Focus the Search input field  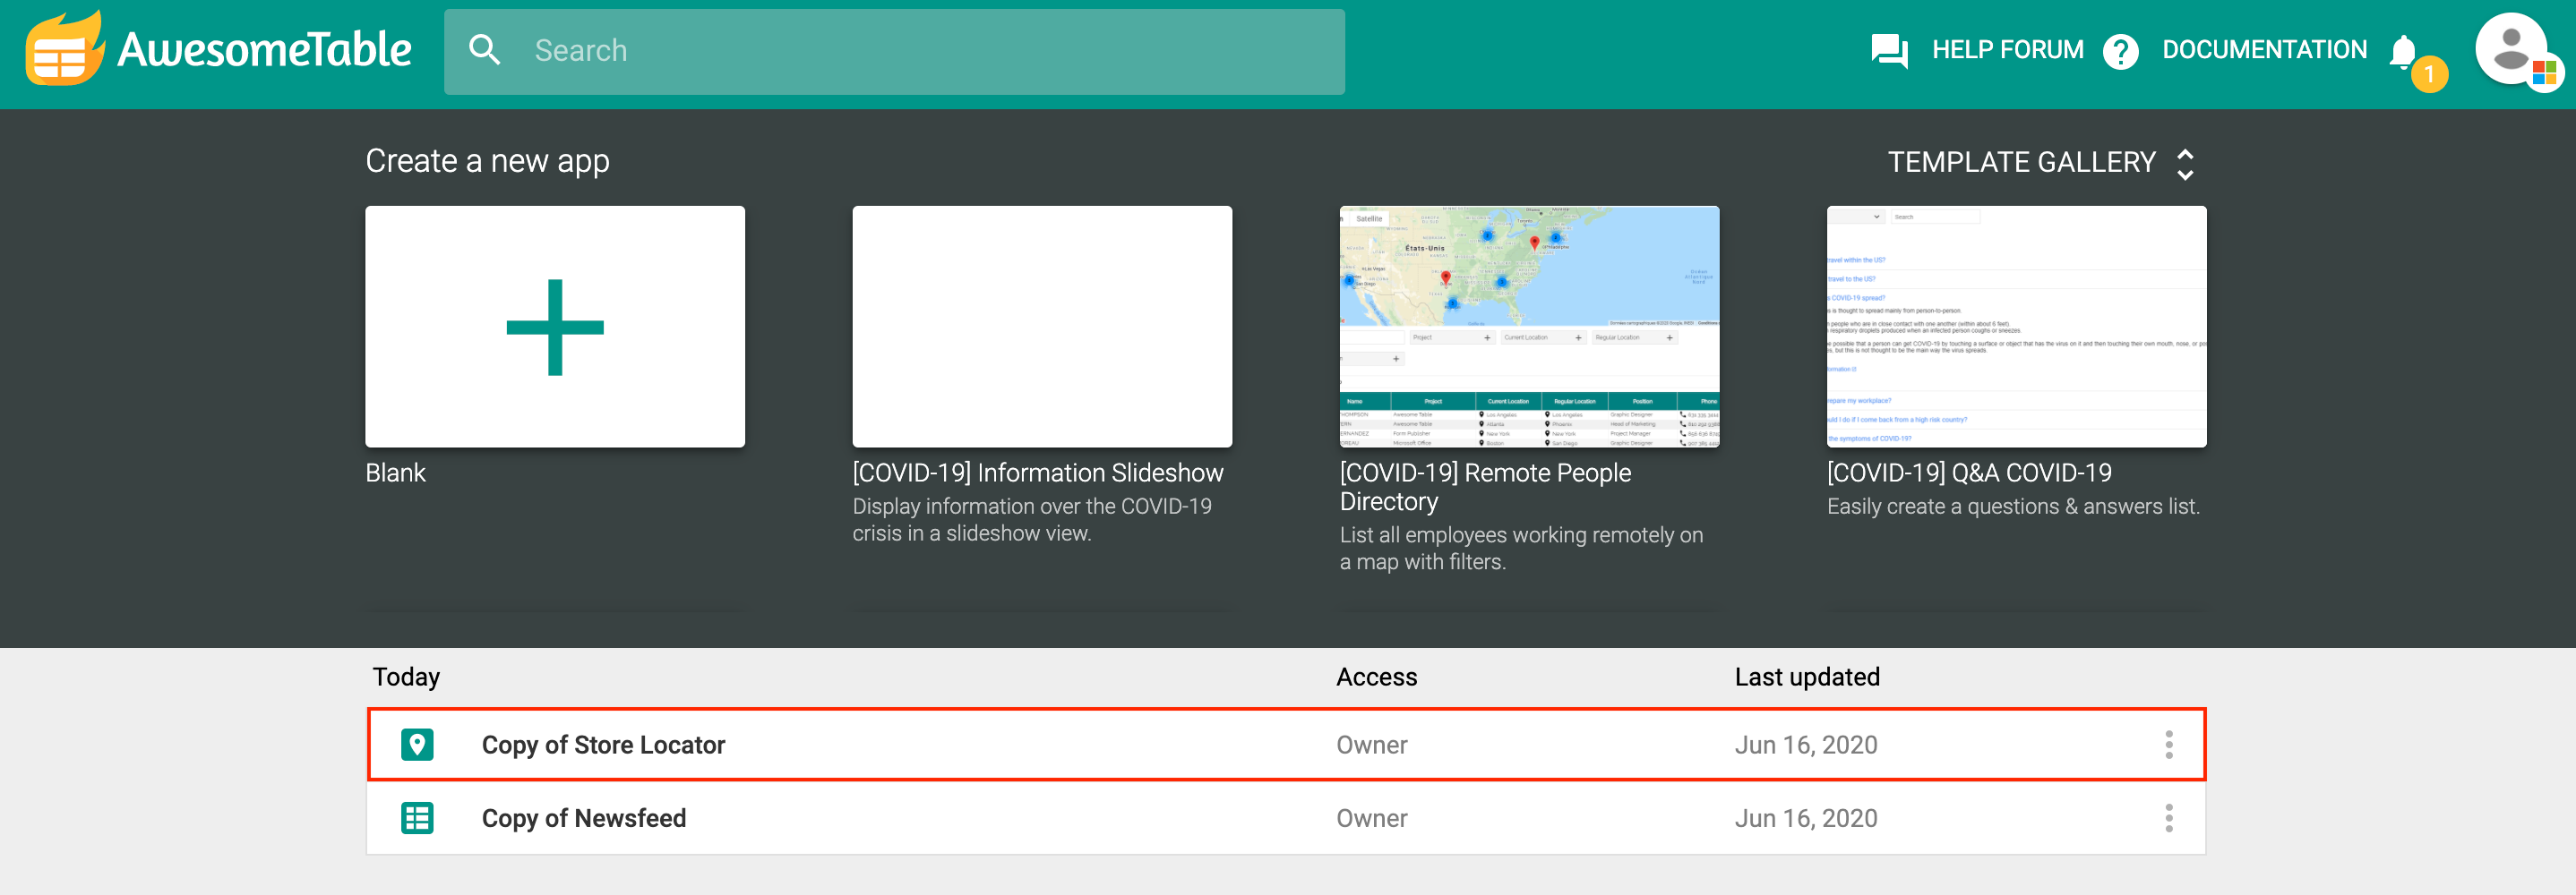pyautogui.click(x=894, y=52)
